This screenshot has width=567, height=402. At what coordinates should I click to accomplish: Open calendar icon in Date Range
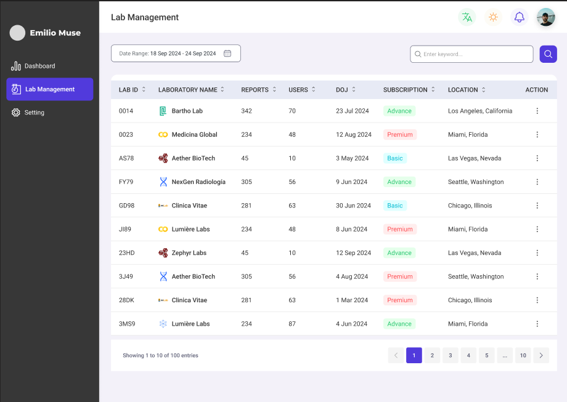click(227, 54)
